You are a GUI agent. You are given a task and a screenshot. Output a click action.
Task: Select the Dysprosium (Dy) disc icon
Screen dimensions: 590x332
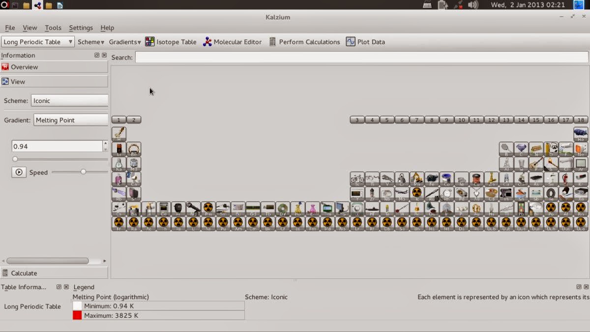coord(283,209)
